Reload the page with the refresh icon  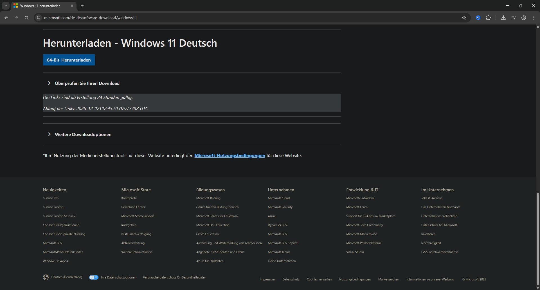tap(26, 17)
